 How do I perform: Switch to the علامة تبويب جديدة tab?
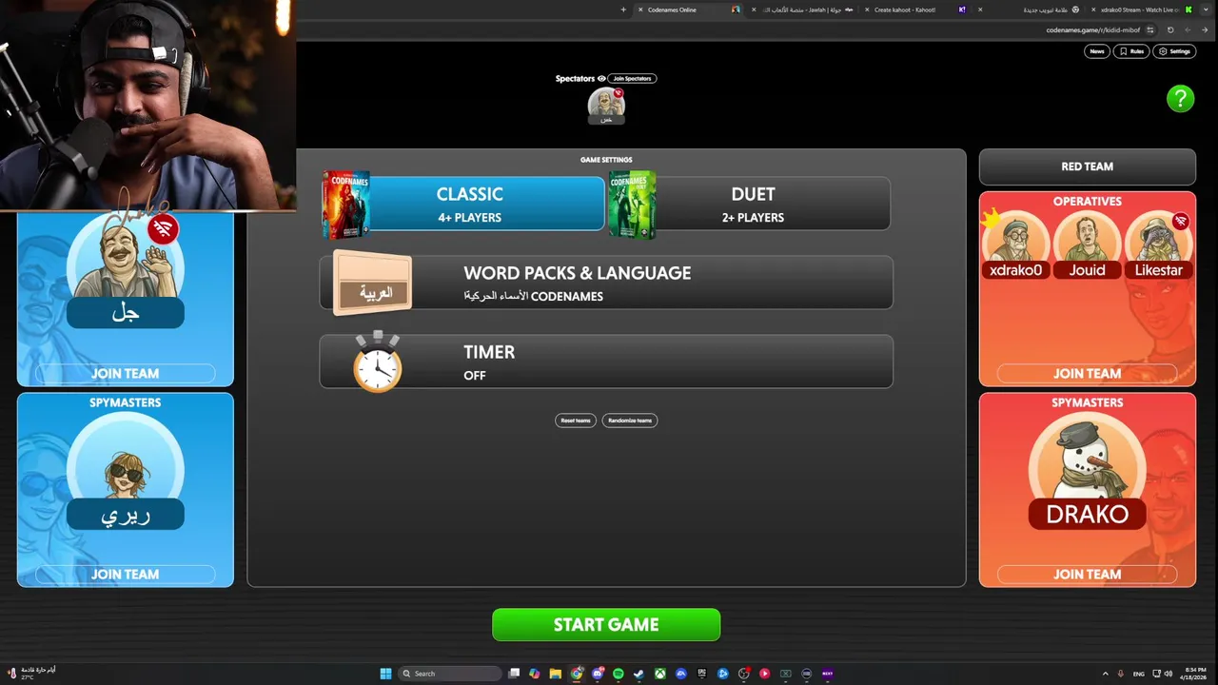[1030, 10]
